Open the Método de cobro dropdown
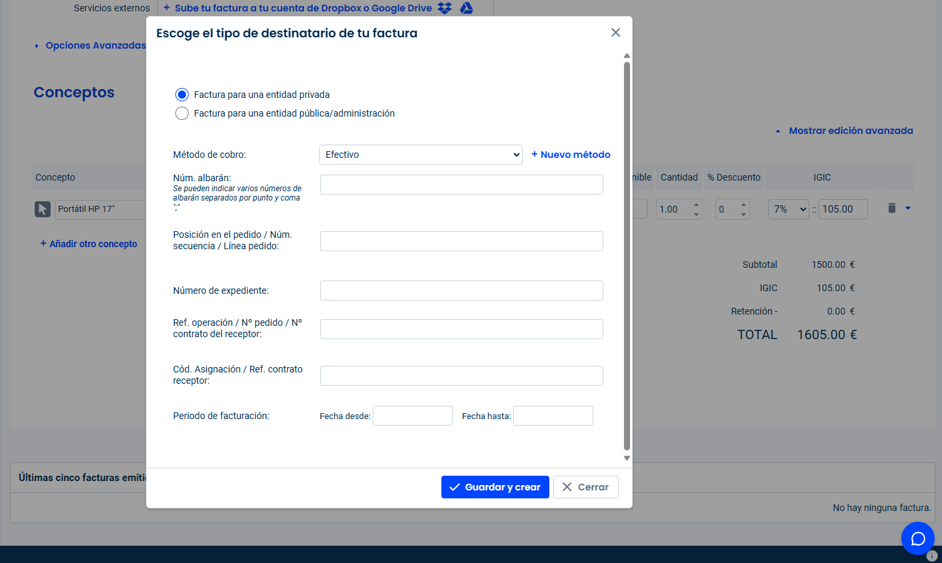The image size is (942, 563). pos(421,155)
